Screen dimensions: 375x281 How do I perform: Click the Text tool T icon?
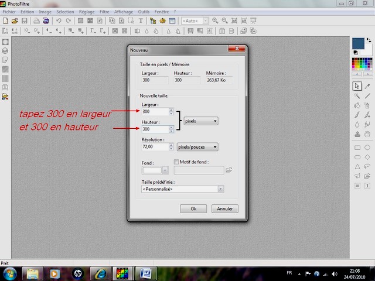point(141,21)
